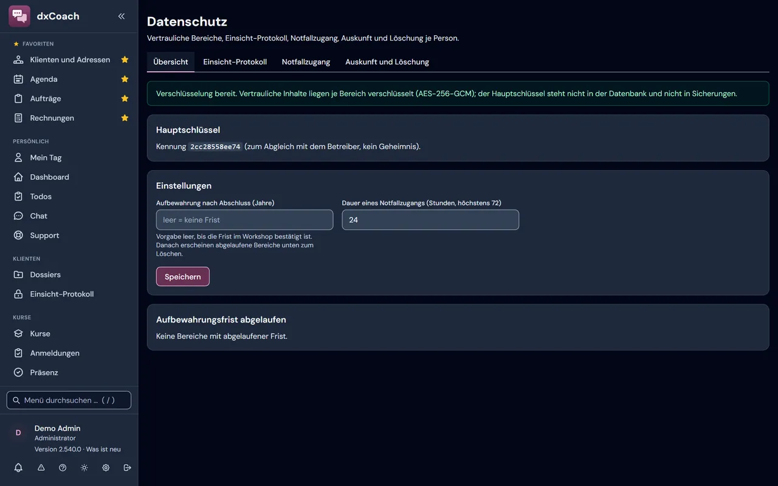778x486 pixels.
Task: Click the logout icon
Action: point(127,468)
